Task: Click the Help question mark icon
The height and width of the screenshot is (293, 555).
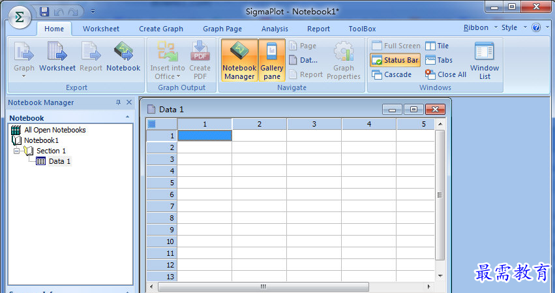Action: tap(536, 27)
